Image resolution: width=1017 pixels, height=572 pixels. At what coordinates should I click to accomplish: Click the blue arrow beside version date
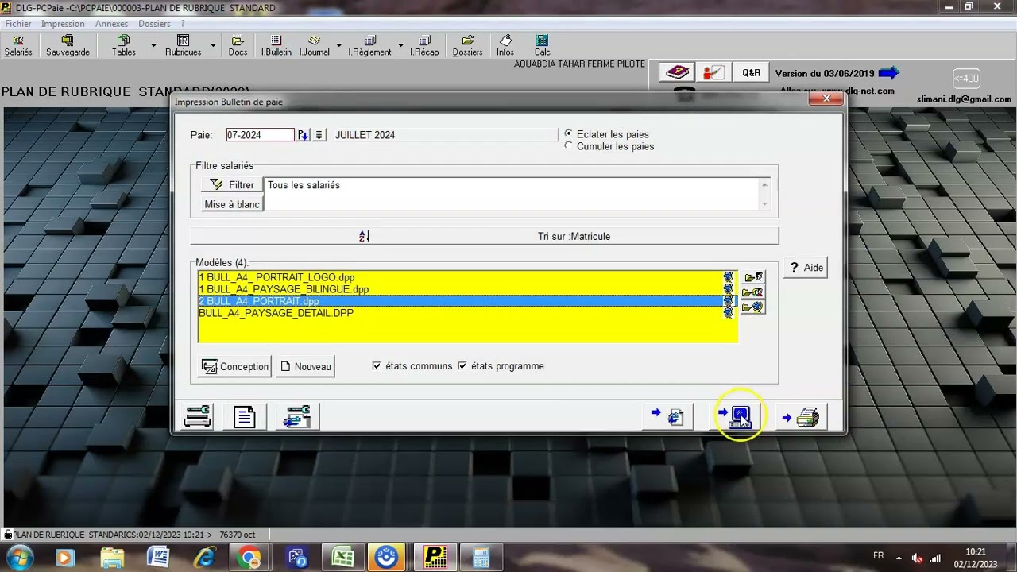889,73
